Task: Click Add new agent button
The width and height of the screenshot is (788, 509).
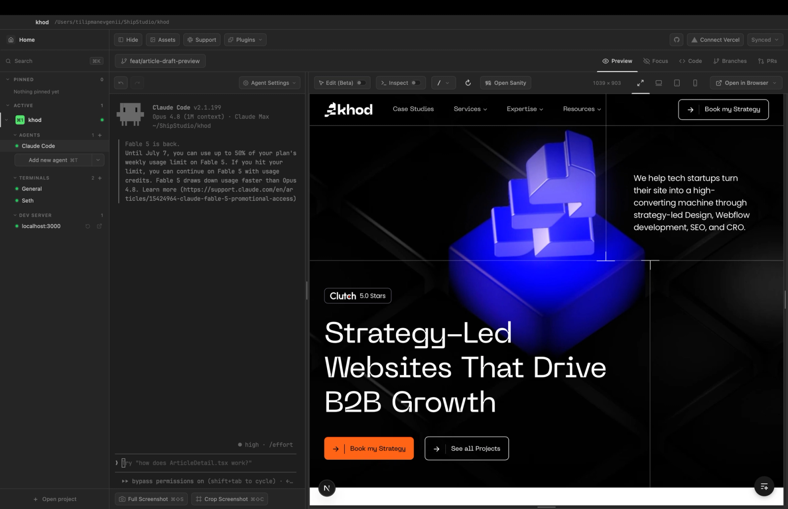Action: [x=53, y=160]
